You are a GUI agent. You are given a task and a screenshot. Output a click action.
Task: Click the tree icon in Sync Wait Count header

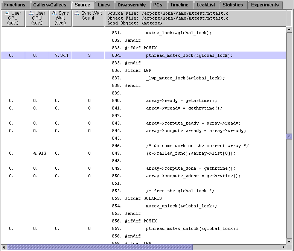(x=77, y=13)
